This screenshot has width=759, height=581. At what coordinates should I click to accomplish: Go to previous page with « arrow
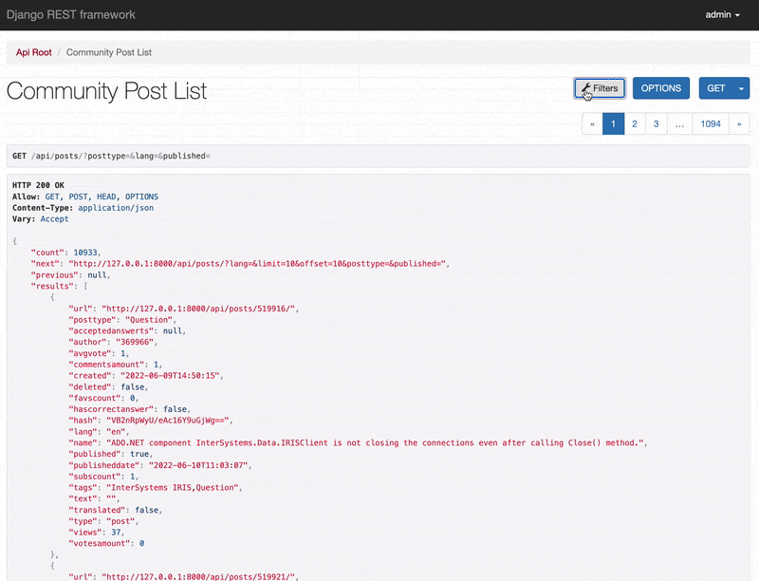592,123
